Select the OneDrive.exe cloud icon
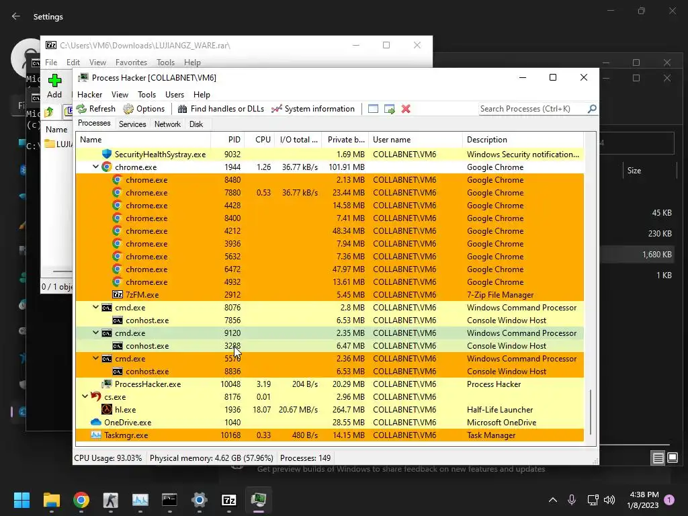 point(95,422)
